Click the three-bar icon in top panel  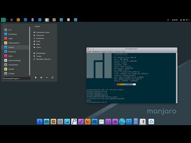click(x=12, y=20)
